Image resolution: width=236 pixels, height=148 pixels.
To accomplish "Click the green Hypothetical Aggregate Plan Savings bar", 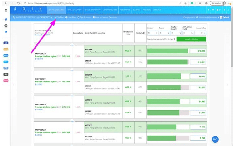I will tap(188, 39).
